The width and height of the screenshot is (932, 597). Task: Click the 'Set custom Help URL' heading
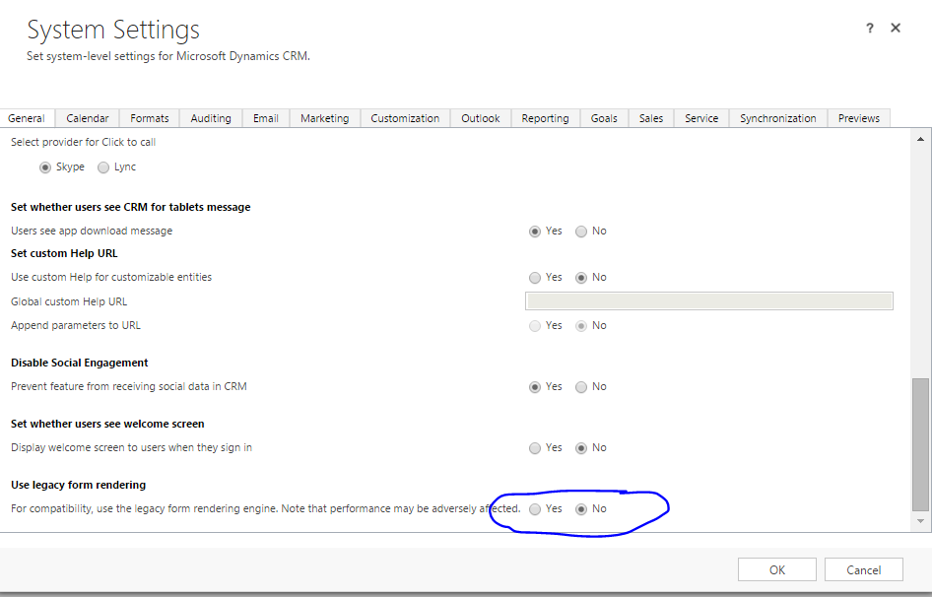[x=64, y=253]
